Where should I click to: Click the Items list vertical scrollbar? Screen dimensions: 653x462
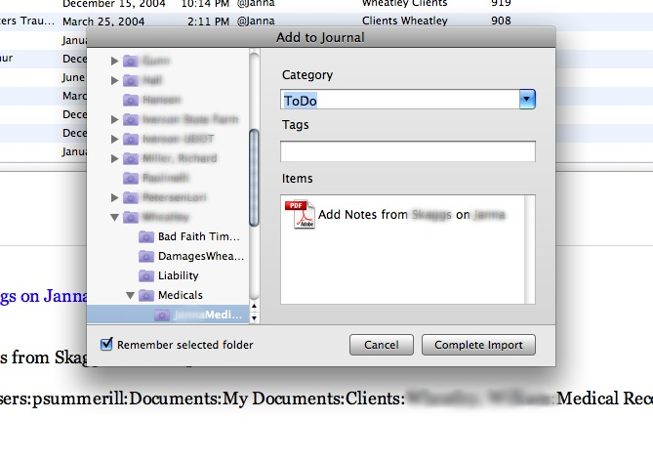(x=529, y=249)
